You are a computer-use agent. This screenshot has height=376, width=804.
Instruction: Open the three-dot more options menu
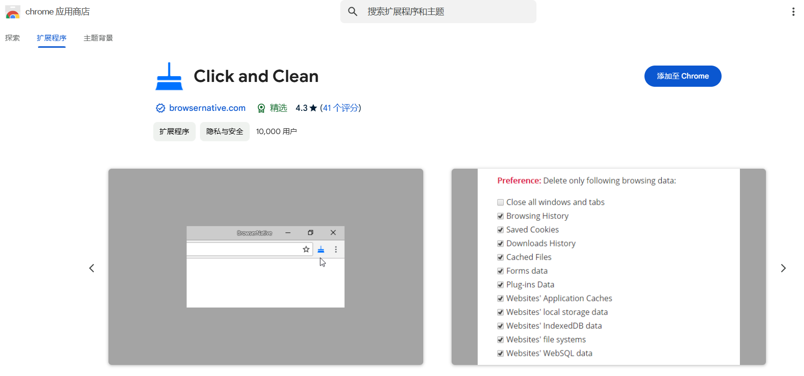pyautogui.click(x=793, y=12)
